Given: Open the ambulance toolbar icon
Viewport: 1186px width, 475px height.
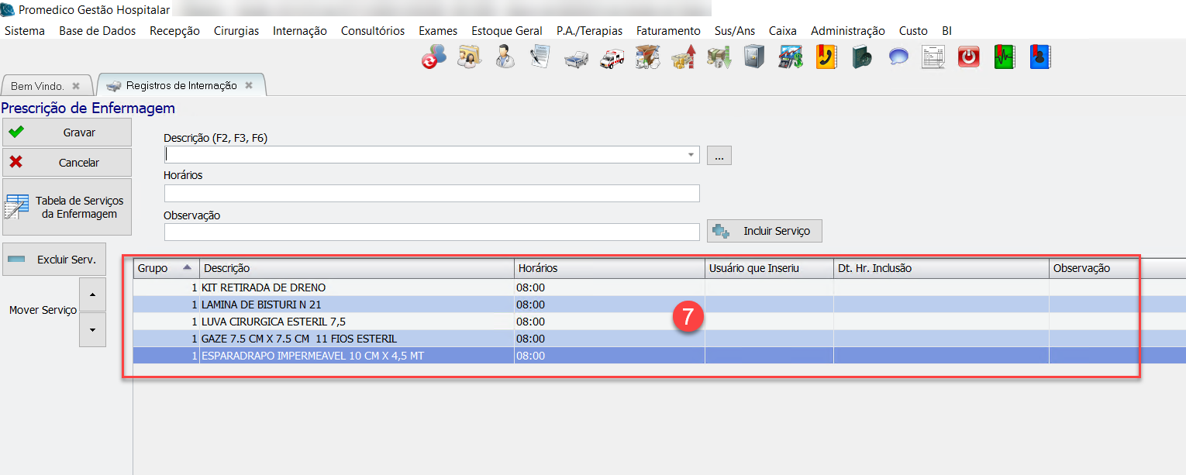Looking at the screenshot, I should coord(612,57).
